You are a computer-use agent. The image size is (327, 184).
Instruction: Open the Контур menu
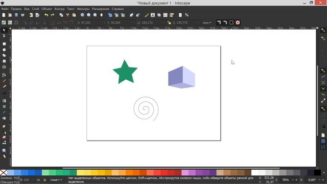[x=59, y=9]
